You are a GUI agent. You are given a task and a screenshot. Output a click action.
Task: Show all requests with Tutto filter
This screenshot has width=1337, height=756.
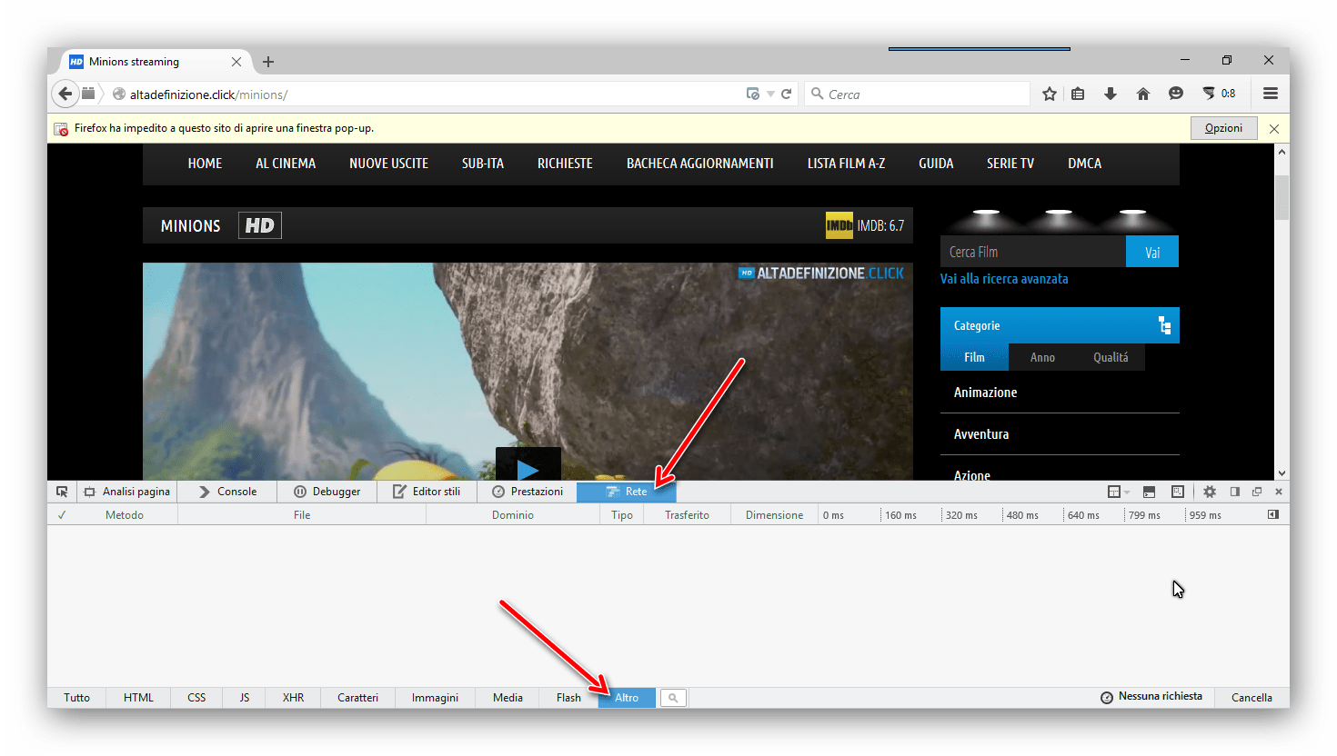pos(77,698)
